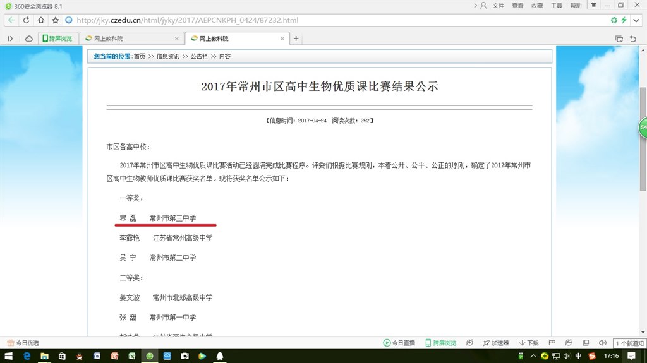Image resolution: width=647 pixels, height=363 pixels.
Task: Click the 跨屏浏览 status bar item
Action: [x=440, y=343]
